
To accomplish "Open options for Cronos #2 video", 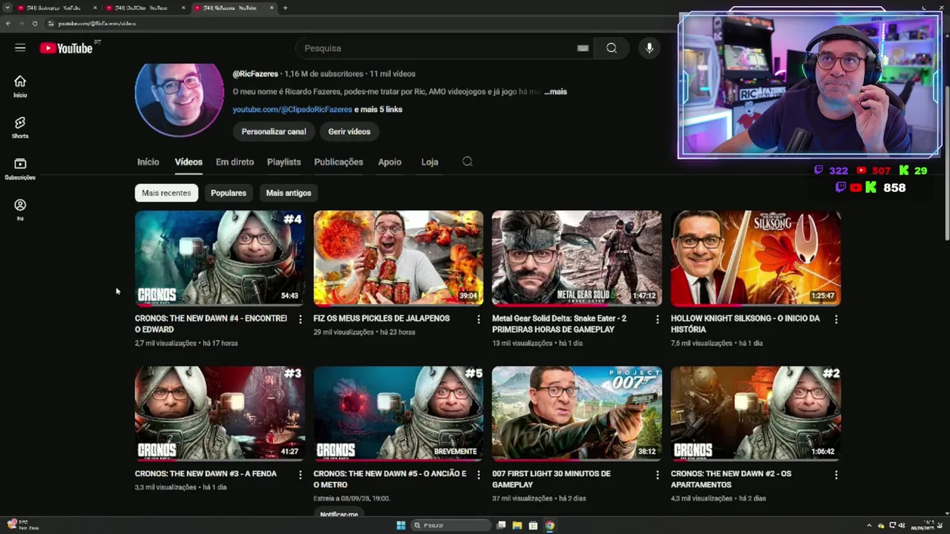I will coord(836,475).
